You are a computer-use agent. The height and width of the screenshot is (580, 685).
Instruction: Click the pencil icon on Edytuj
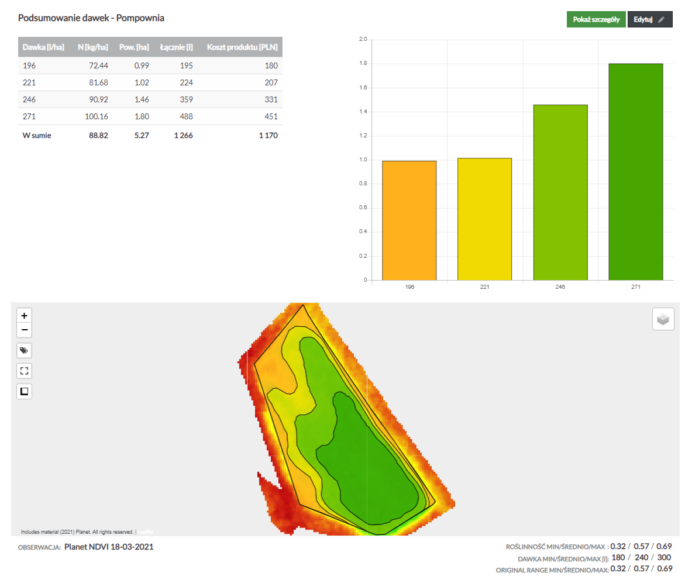point(661,19)
